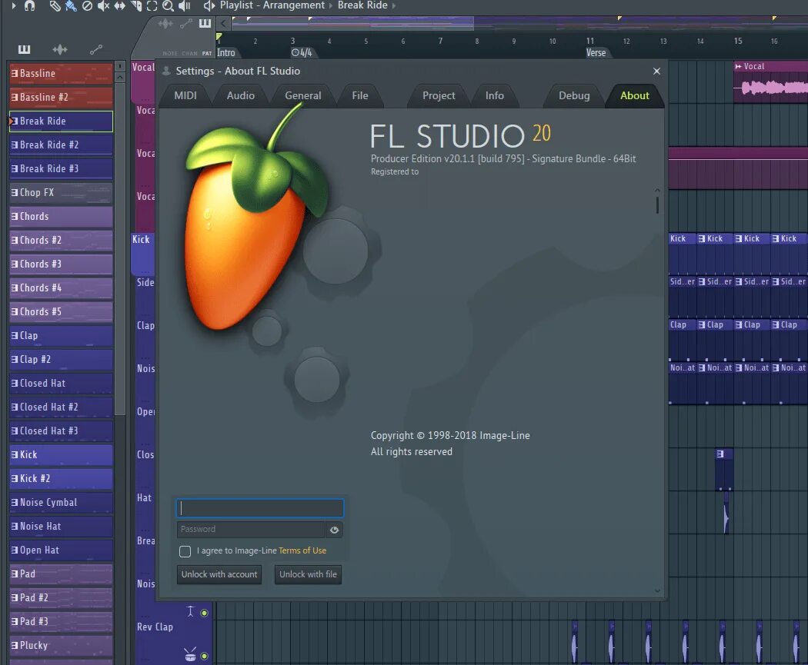Focus the Password input field
808x665 pixels.
click(x=251, y=530)
